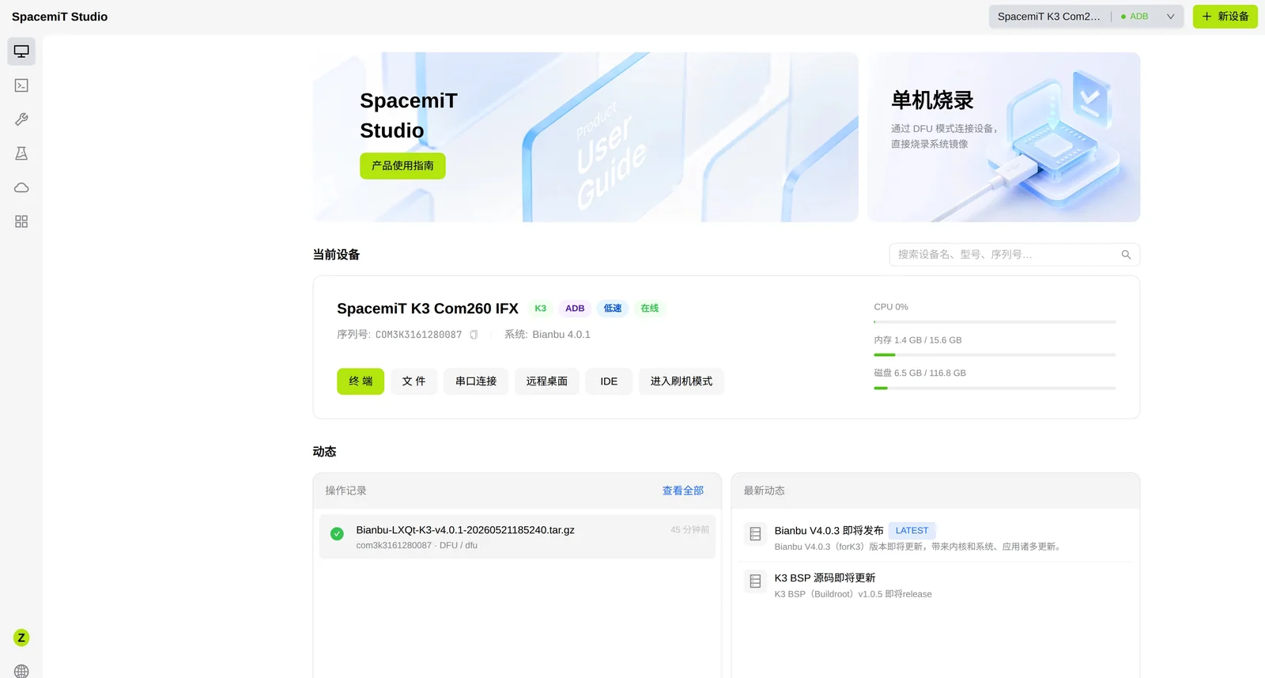Select the 串口连接 serial connection option

coord(476,381)
